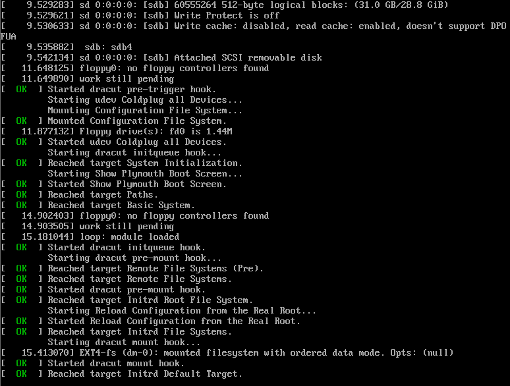Click the EXT4-fs (dm-0) mounted filesystem line
510x386 pixels.
227,353
